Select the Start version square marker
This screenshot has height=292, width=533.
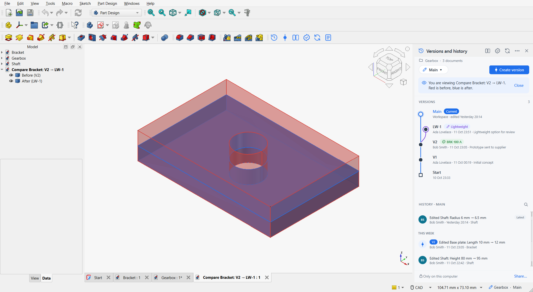click(x=421, y=175)
